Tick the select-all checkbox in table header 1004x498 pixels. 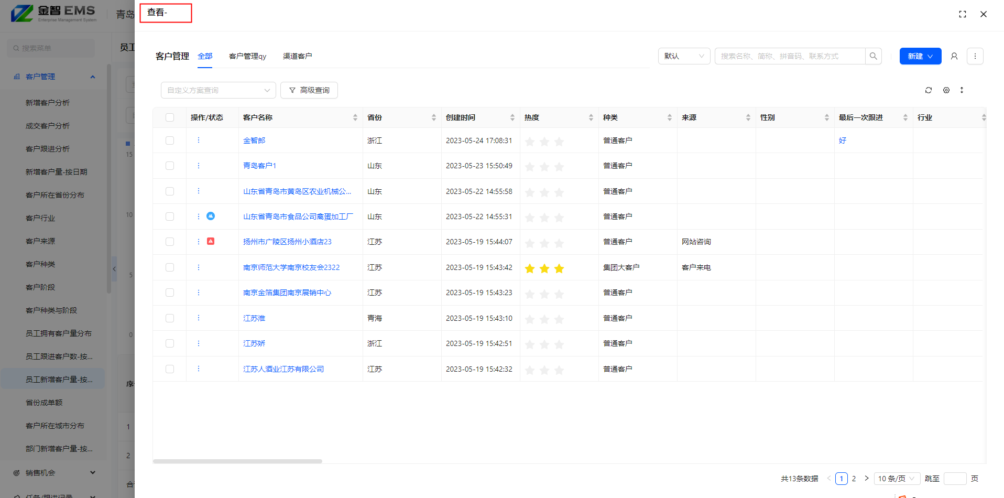[x=170, y=117]
